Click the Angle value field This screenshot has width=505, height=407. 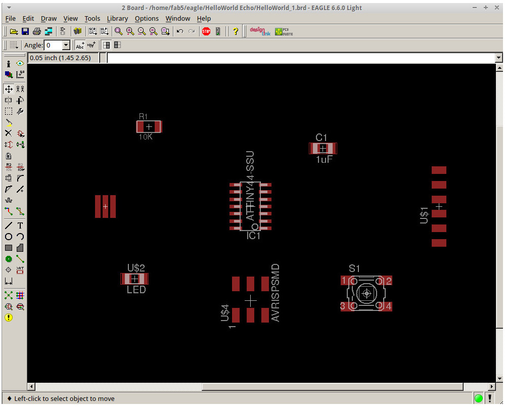tap(53, 45)
